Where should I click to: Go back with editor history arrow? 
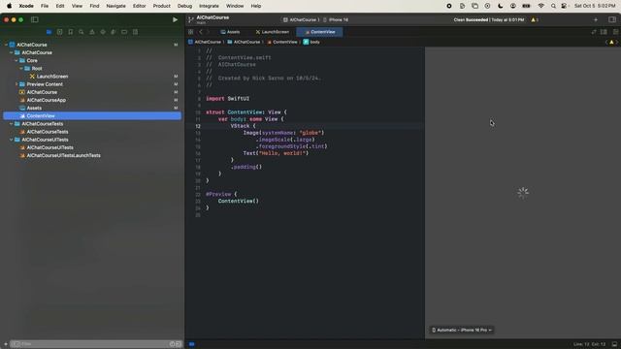(x=201, y=32)
